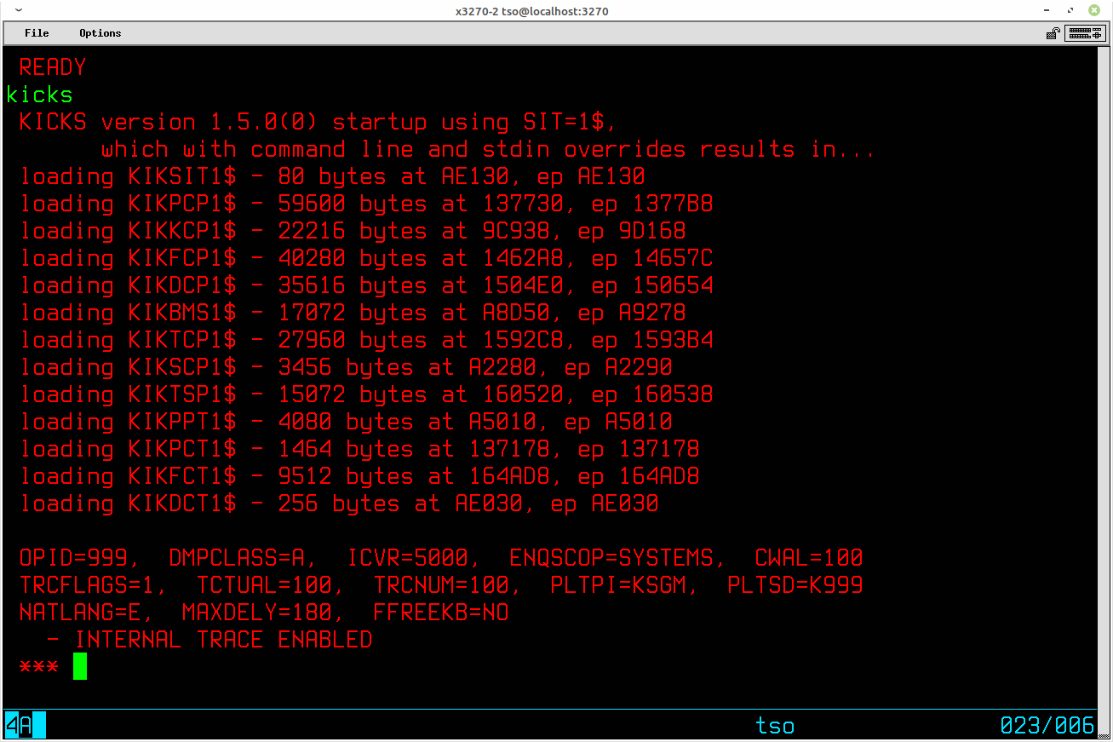
Task: Open the Options menu
Action: click(x=100, y=33)
